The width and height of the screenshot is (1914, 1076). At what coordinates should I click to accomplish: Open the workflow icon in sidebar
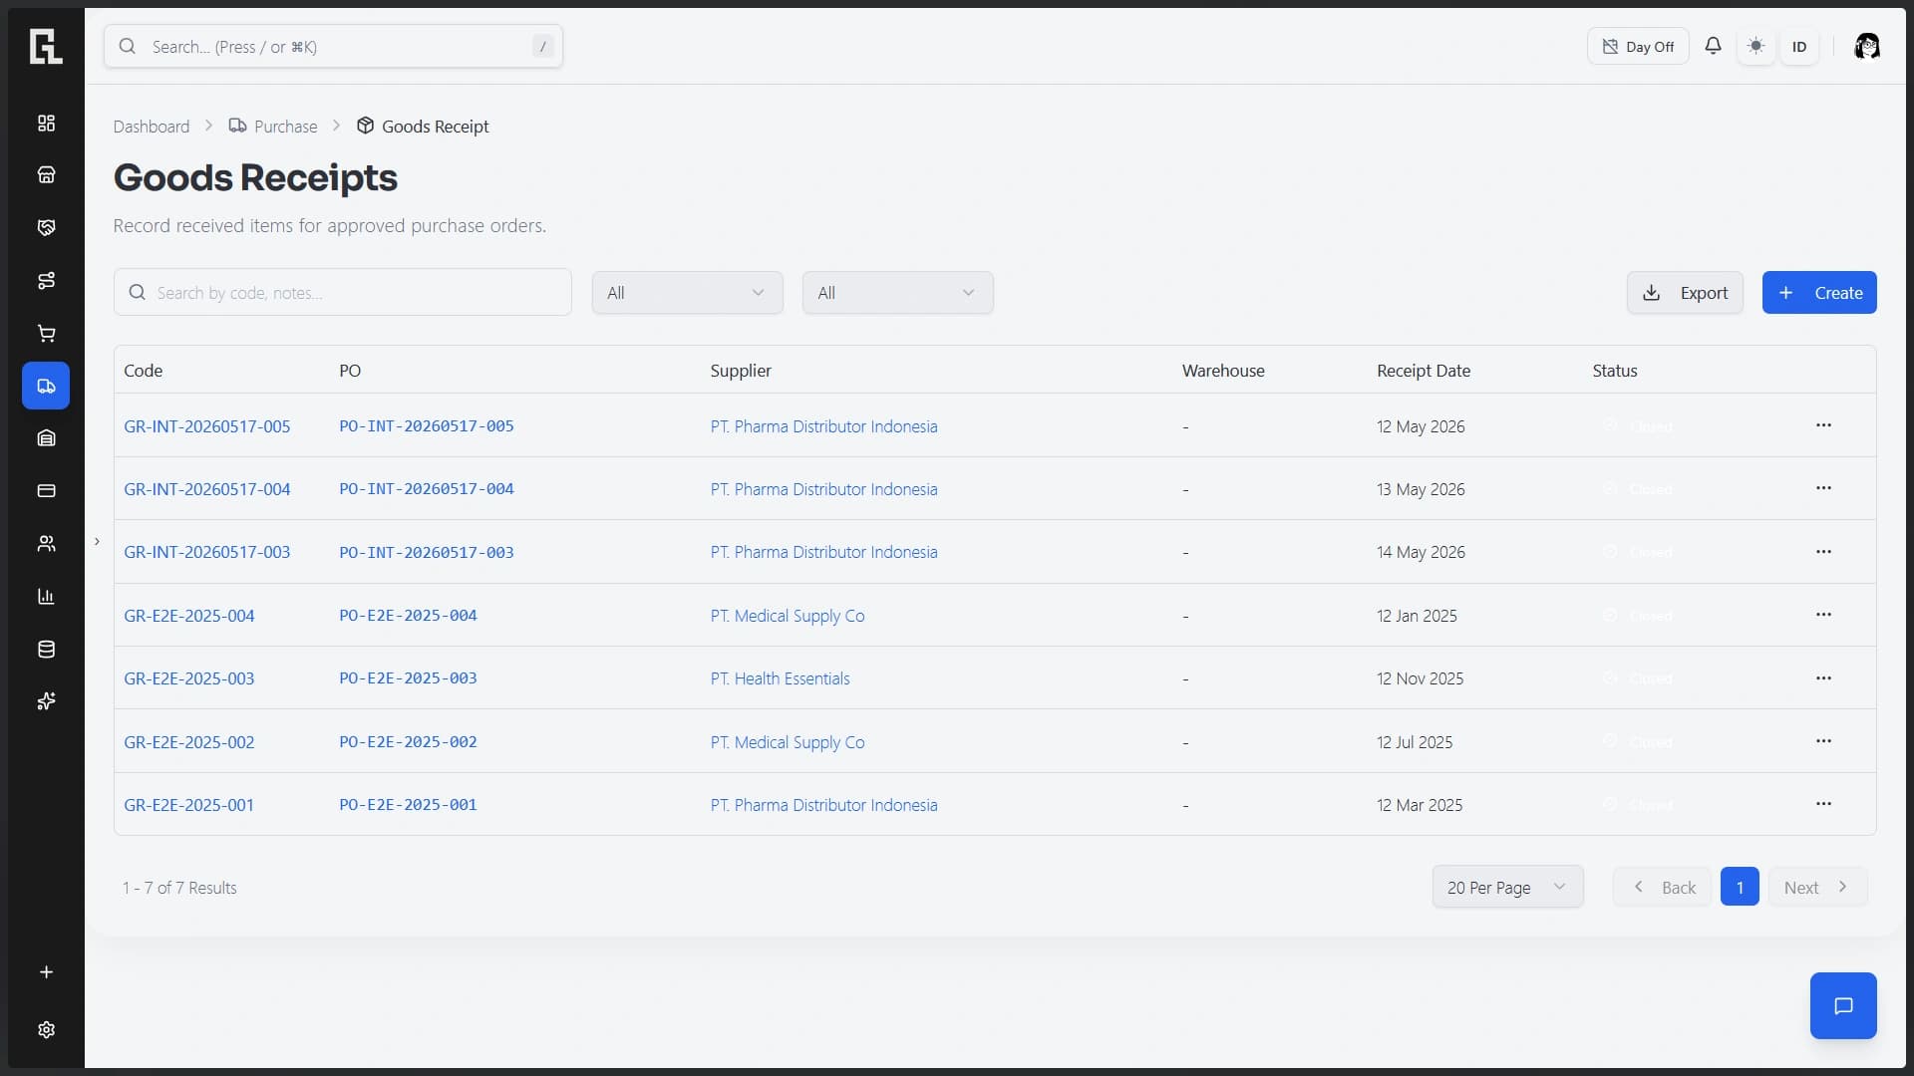point(46,281)
